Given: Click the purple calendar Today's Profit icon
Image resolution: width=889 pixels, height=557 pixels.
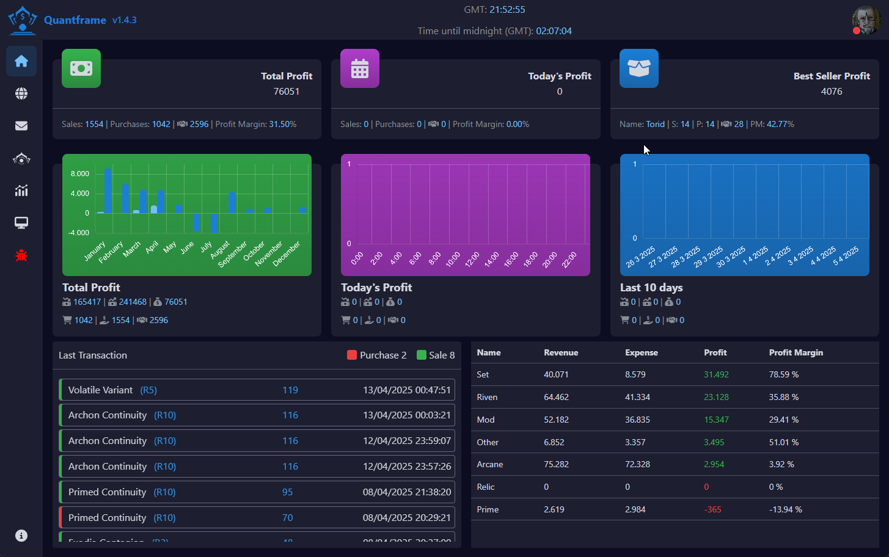Looking at the screenshot, I should 360,68.
